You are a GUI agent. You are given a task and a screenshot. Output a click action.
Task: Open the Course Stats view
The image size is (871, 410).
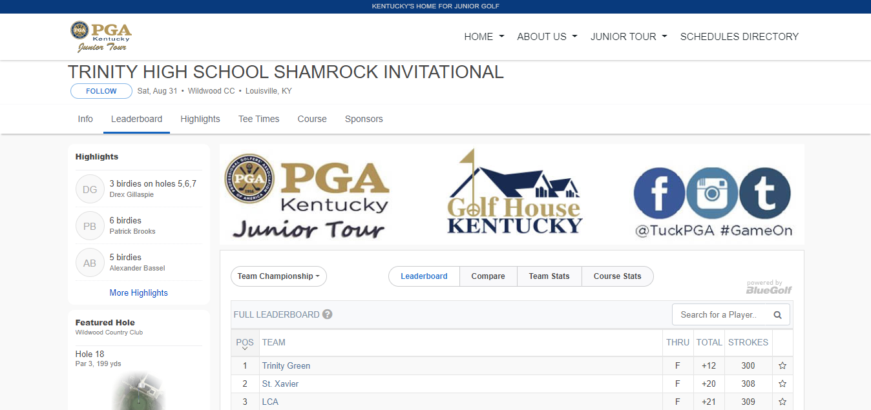618,276
